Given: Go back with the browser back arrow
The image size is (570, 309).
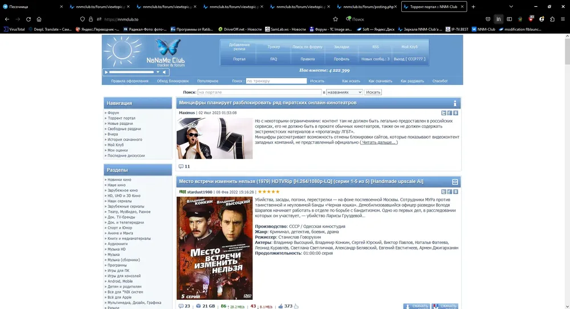Looking at the screenshot, I should [7, 19].
